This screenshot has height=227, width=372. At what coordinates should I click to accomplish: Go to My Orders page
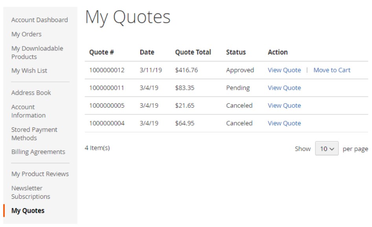pyautogui.click(x=26, y=34)
